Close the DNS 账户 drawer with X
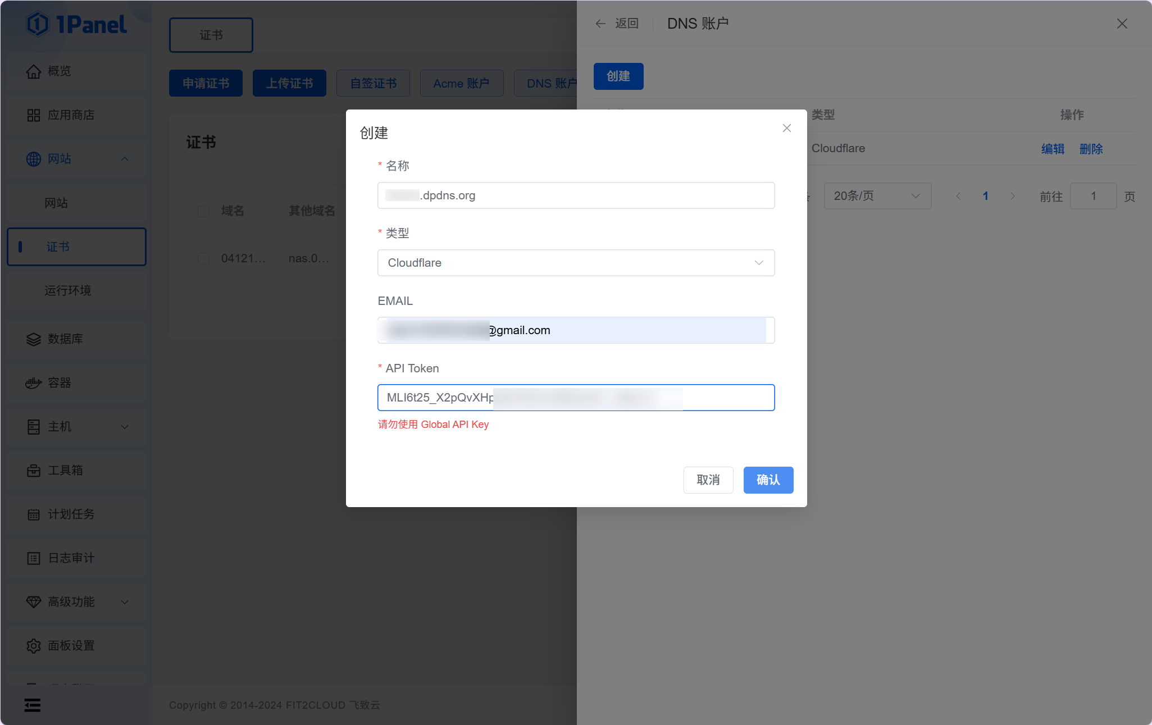The width and height of the screenshot is (1152, 725). pos(1122,24)
